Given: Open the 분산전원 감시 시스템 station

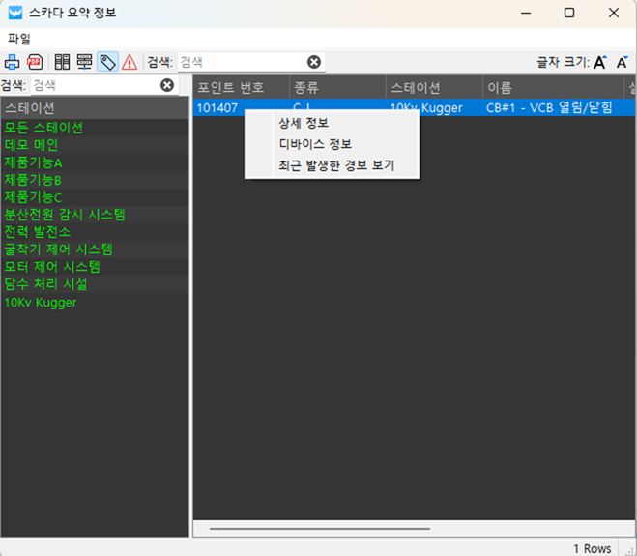Looking at the screenshot, I should [x=65, y=215].
